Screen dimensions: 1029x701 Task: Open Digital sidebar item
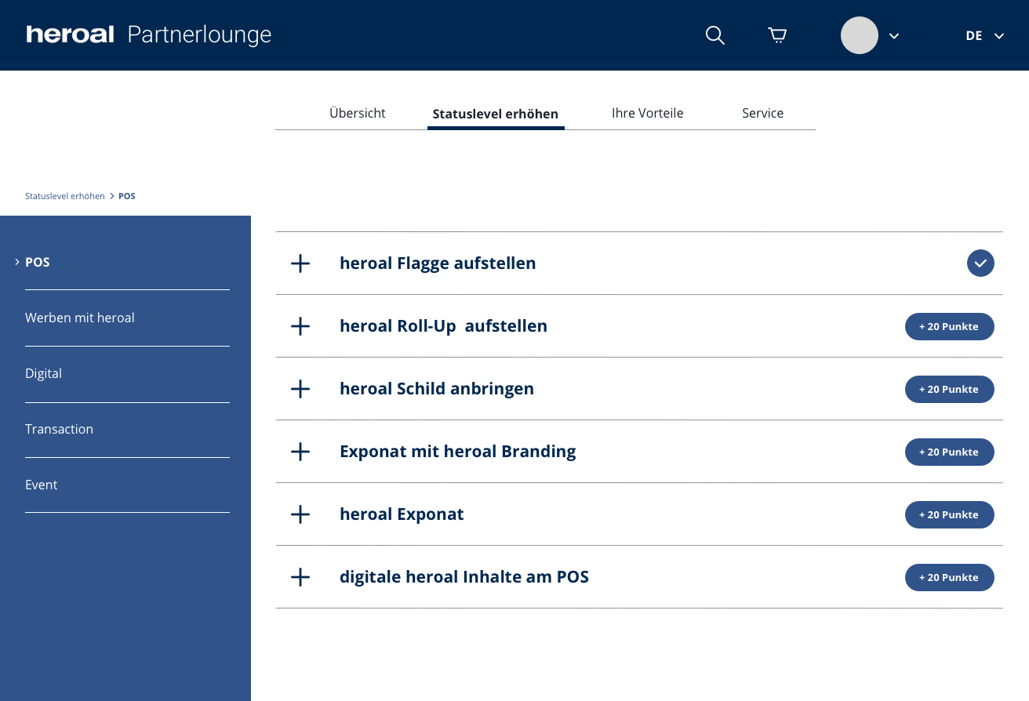pos(43,373)
